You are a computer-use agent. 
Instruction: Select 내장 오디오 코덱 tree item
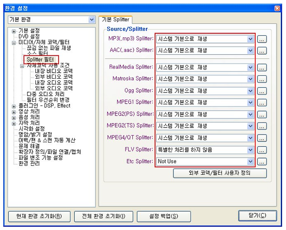click(54, 83)
